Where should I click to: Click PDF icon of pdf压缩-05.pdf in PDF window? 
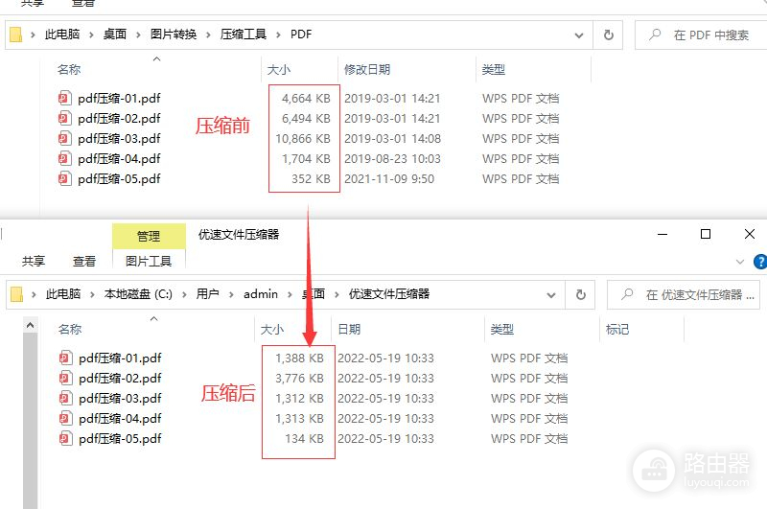click(x=65, y=178)
